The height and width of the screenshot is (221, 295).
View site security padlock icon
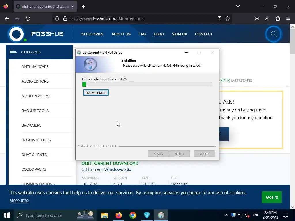pos(65,19)
